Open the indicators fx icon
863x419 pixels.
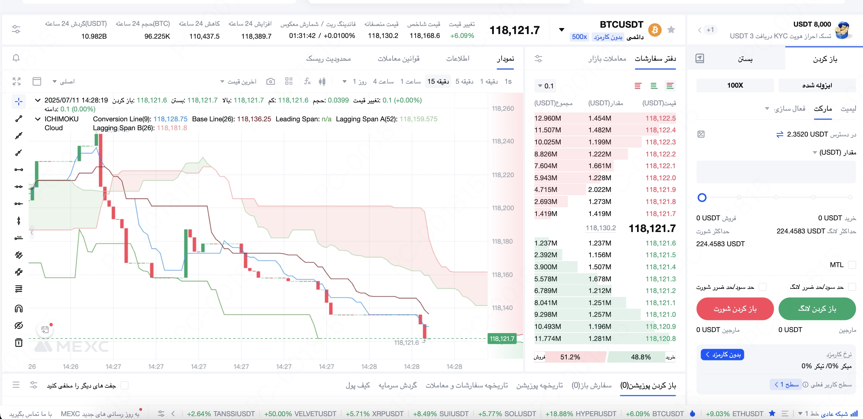(x=307, y=81)
